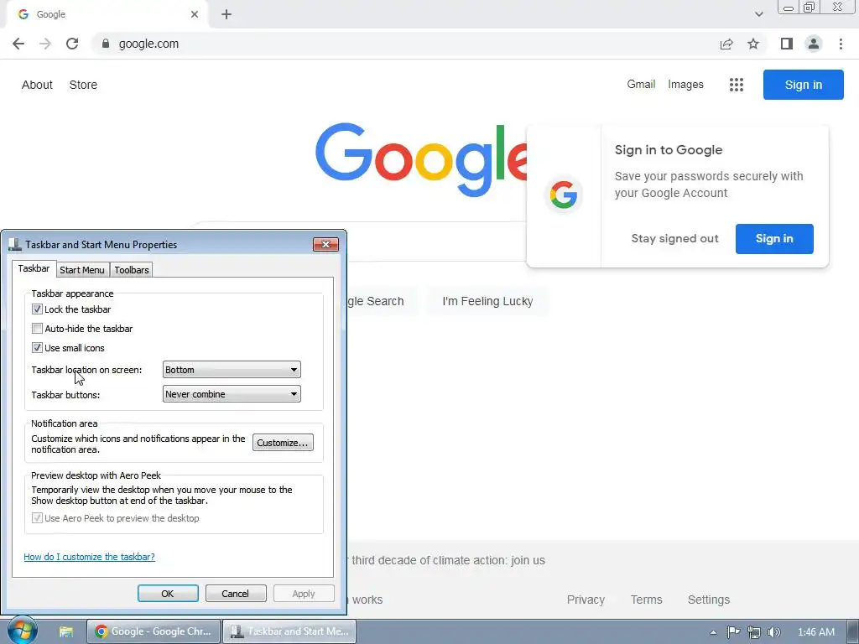Viewport: 859px width, 644px height.
Task: Open Taskbar location on screen dropdown
Action: [232, 370]
